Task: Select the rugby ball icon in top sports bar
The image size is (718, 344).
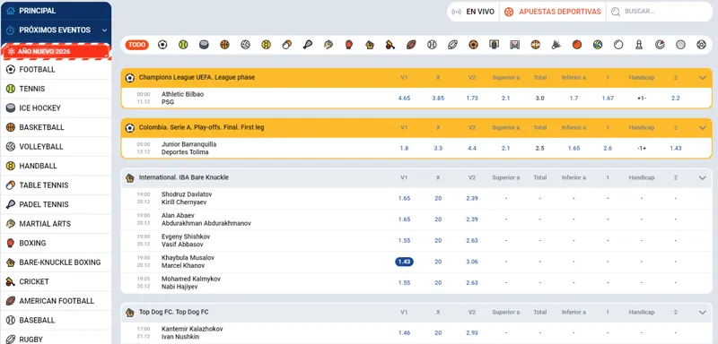Action: [x=452, y=45]
